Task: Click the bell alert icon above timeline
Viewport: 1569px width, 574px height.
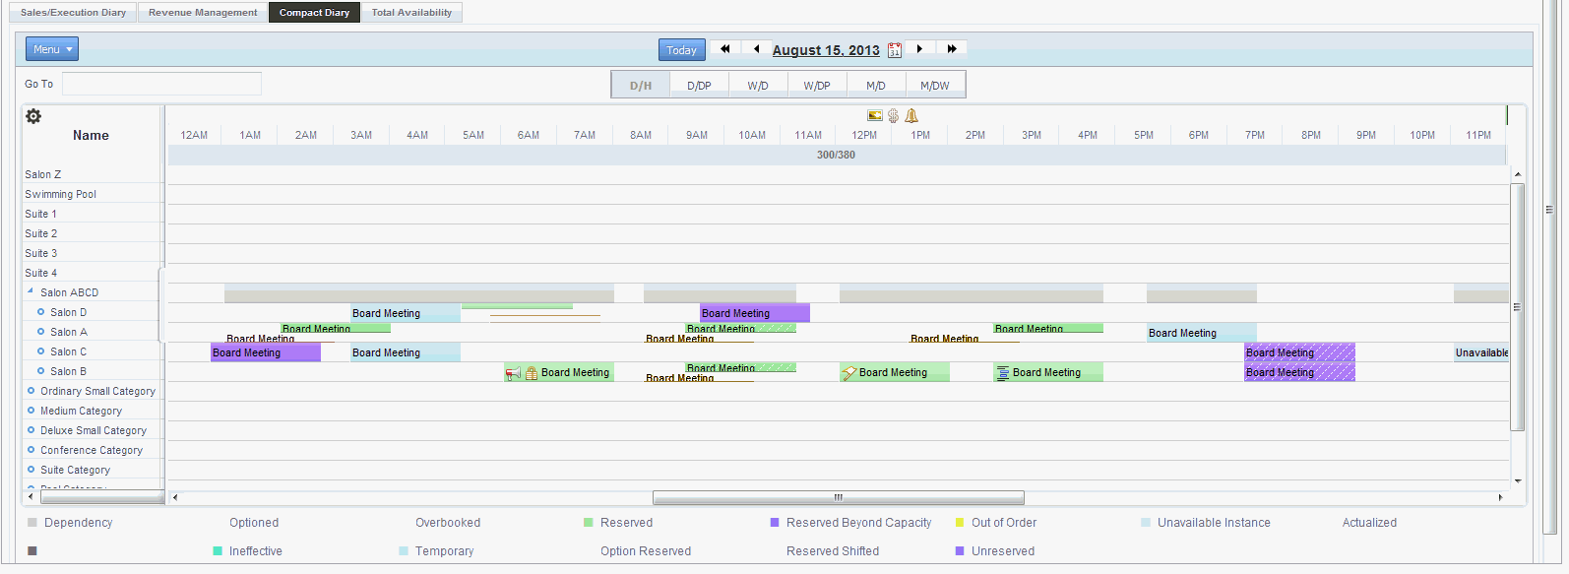Action: pos(911,115)
